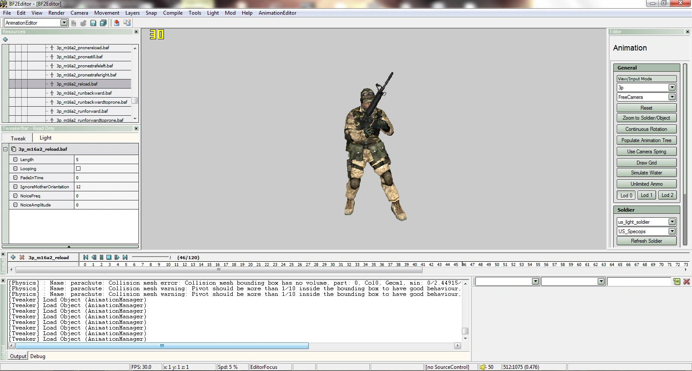Remove 3p_m16a2_reload with the red X icon
The width and height of the screenshot is (692, 371).
point(22,257)
